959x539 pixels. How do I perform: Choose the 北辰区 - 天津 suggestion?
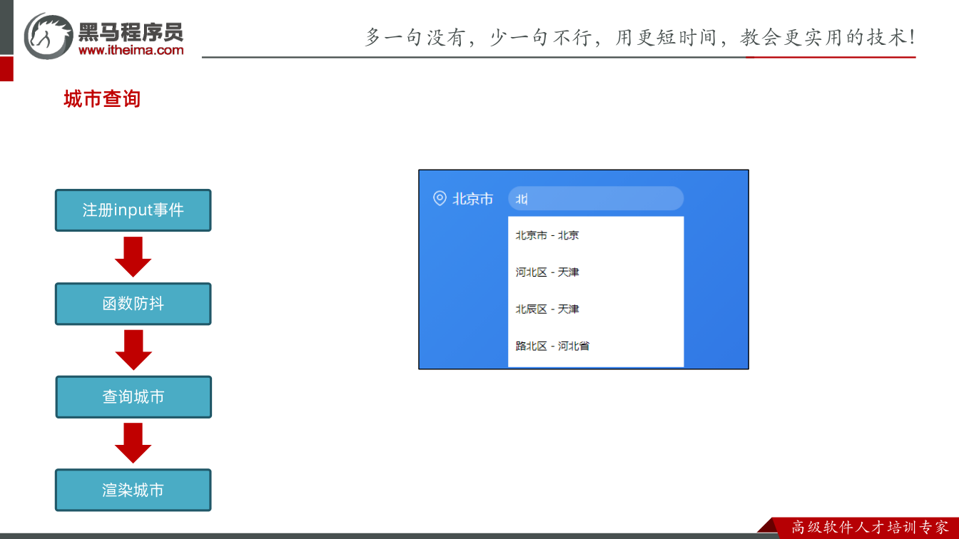(x=596, y=309)
